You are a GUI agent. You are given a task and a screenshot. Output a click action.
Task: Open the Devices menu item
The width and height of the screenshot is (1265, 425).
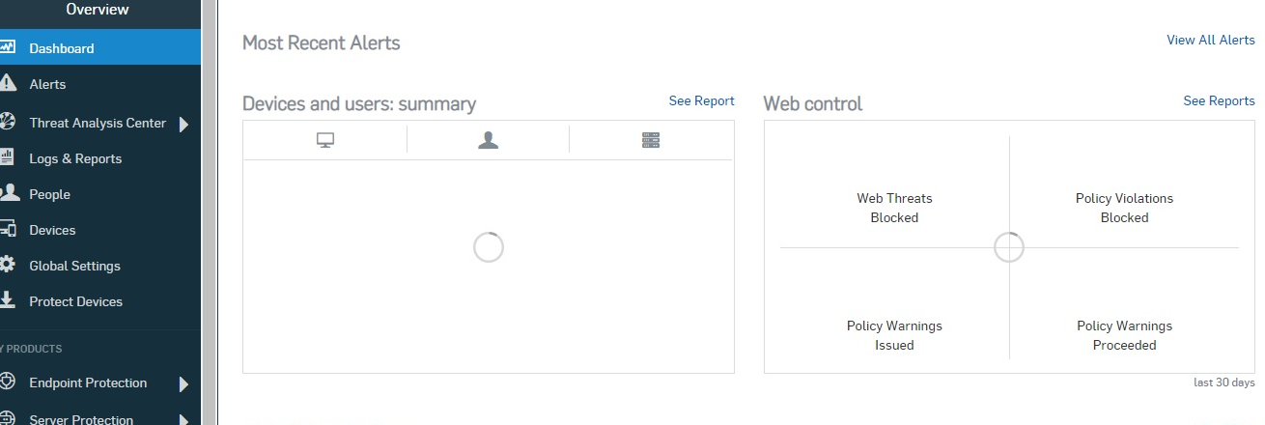pos(100,230)
